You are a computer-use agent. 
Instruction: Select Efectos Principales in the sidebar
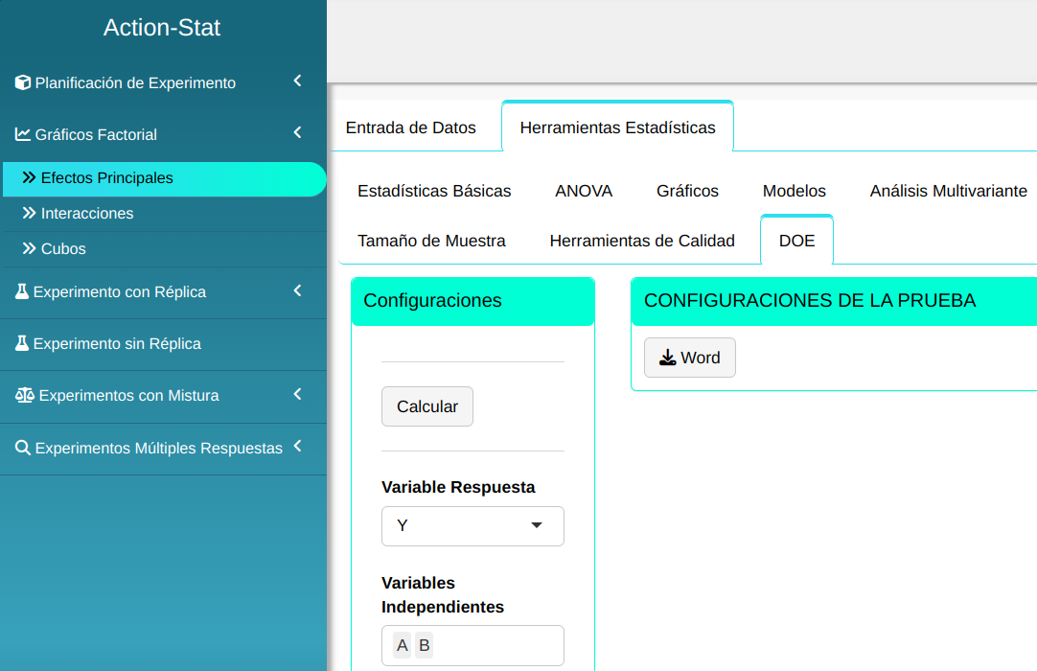click(x=107, y=178)
